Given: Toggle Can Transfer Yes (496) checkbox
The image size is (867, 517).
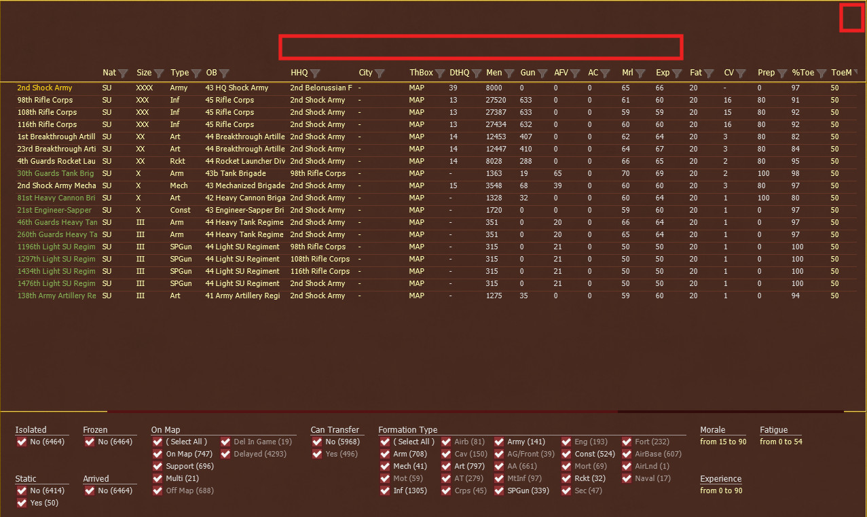Looking at the screenshot, I should 317,454.
